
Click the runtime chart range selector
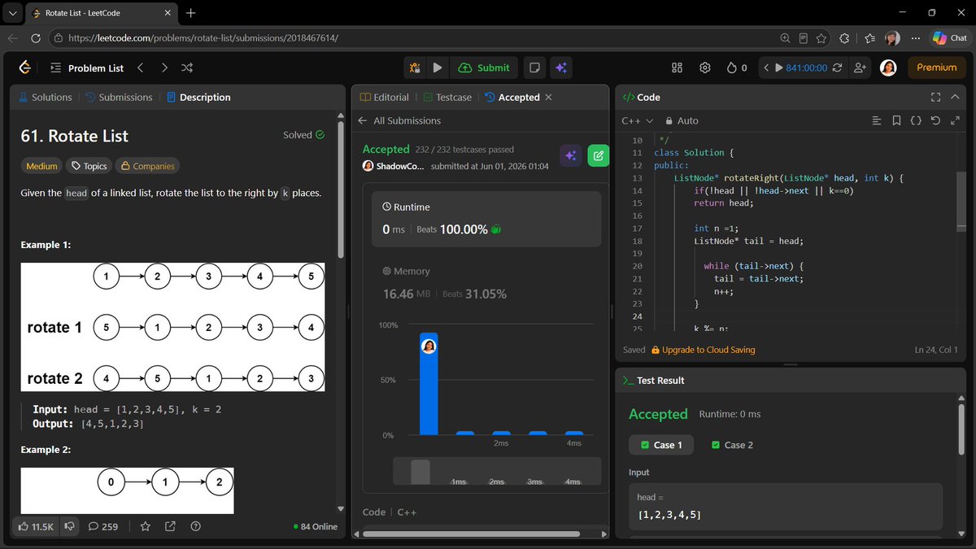pyautogui.click(x=496, y=472)
